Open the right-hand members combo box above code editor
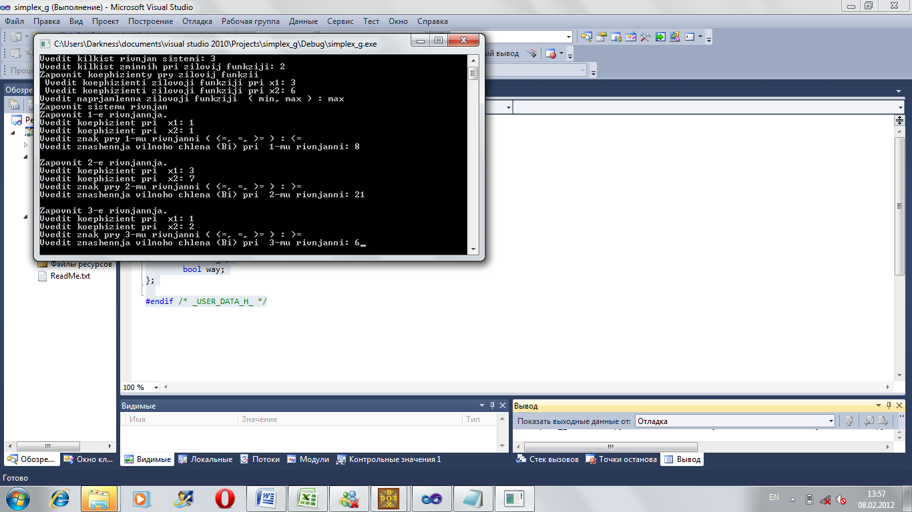This screenshot has height=512, width=912. point(708,107)
